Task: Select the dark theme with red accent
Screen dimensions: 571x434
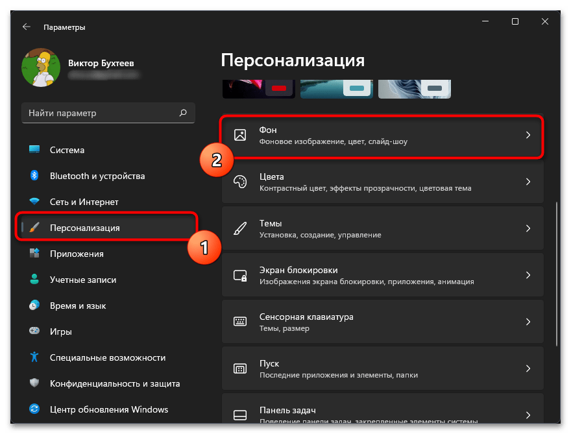Action: pos(259,89)
